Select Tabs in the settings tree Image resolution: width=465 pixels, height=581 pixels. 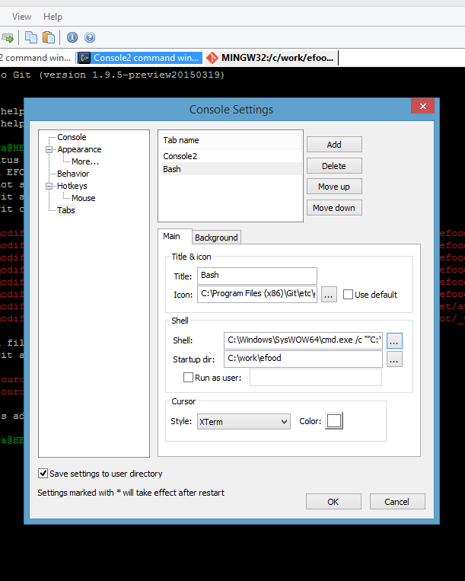(x=66, y=210)
